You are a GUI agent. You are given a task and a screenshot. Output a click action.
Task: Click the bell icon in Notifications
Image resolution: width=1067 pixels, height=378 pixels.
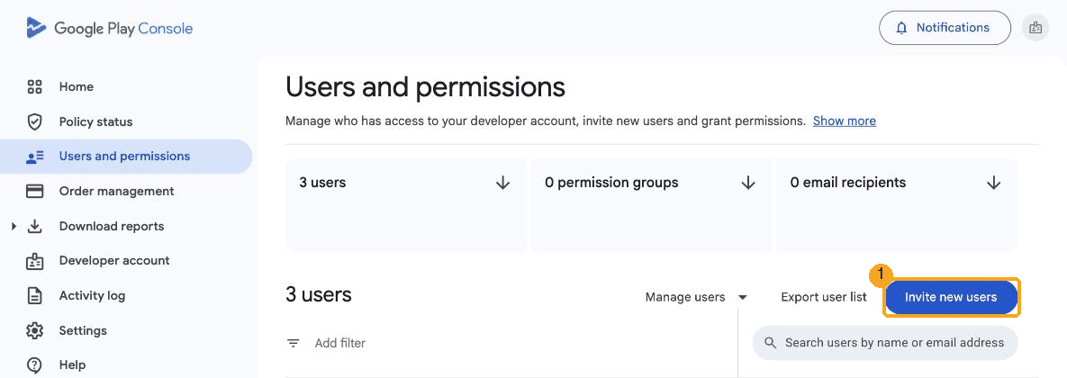click(x=901, y=28)
